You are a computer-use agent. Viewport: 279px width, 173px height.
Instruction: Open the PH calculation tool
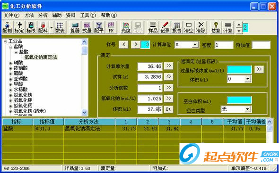coord(111,27)
